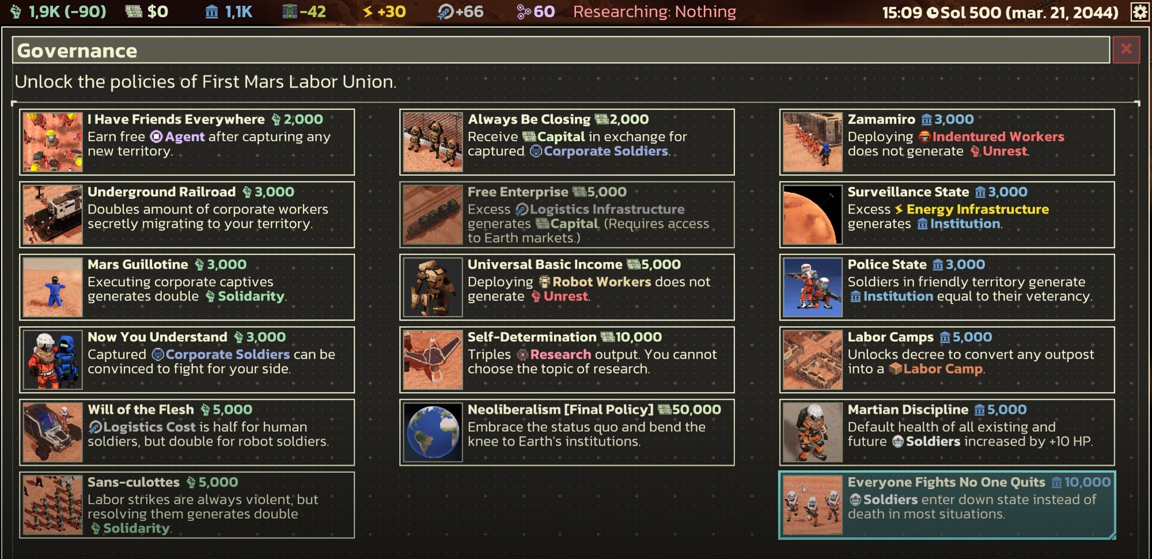Click the logistics +66 resource icon
The width and height of the screenshot is (1152, 559).
tap(445, 12)
